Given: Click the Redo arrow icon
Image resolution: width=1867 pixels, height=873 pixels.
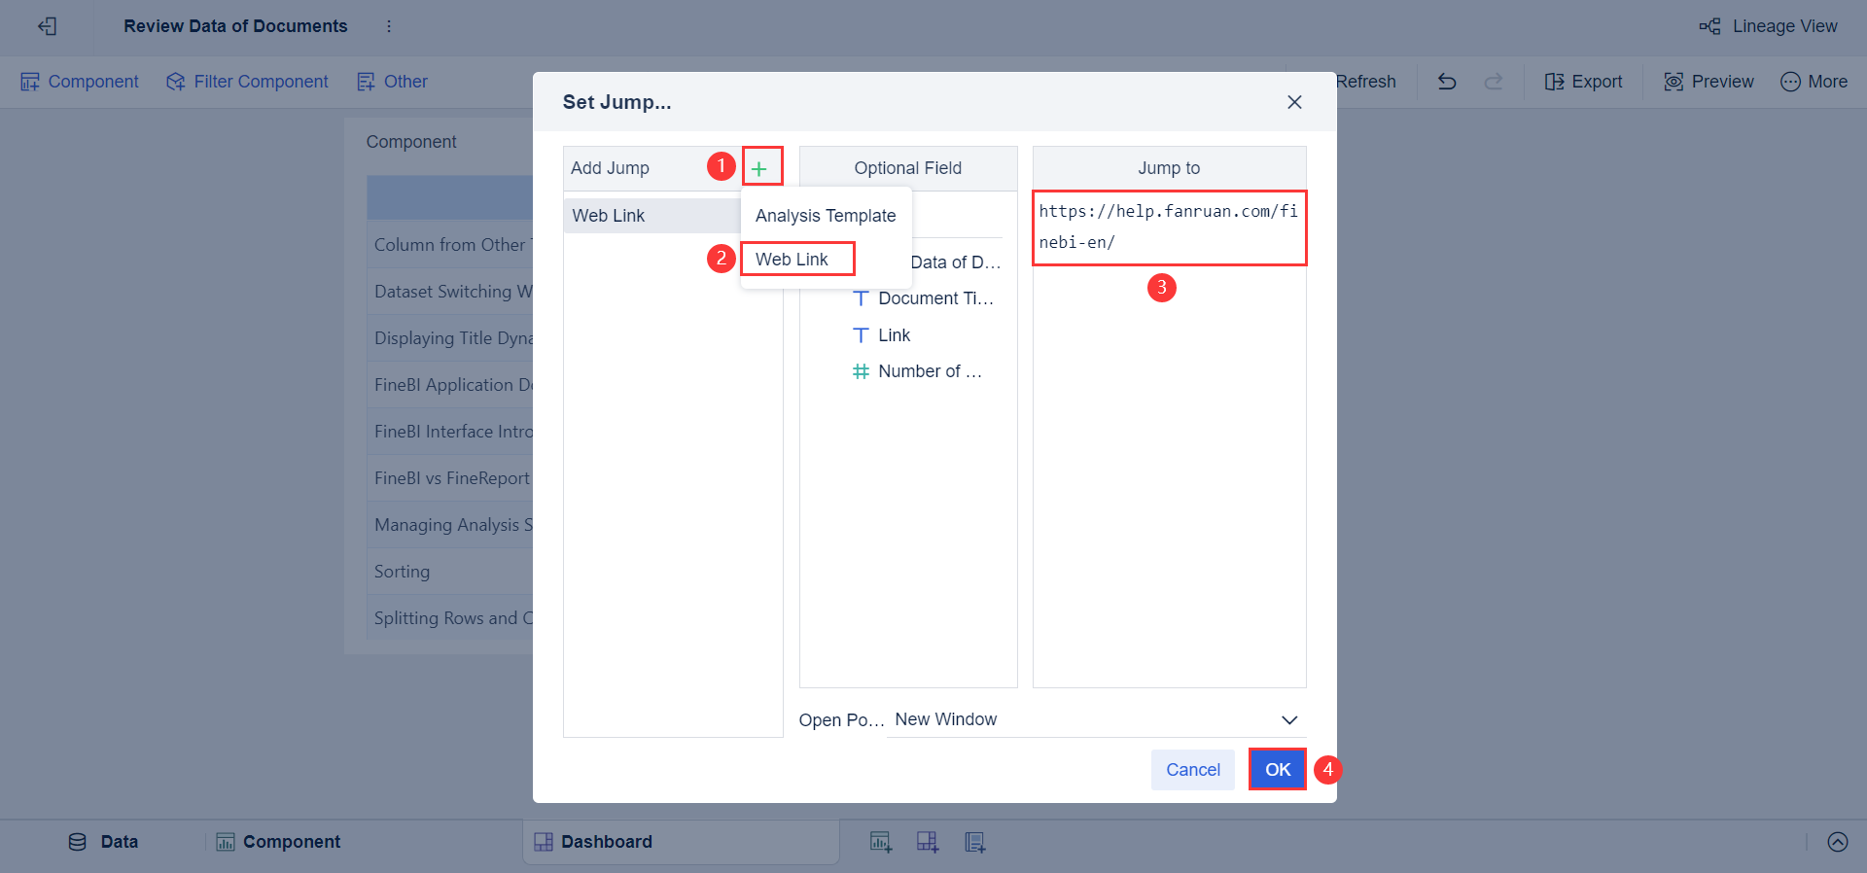Looking at the screenshot, I should (1494, 82).
